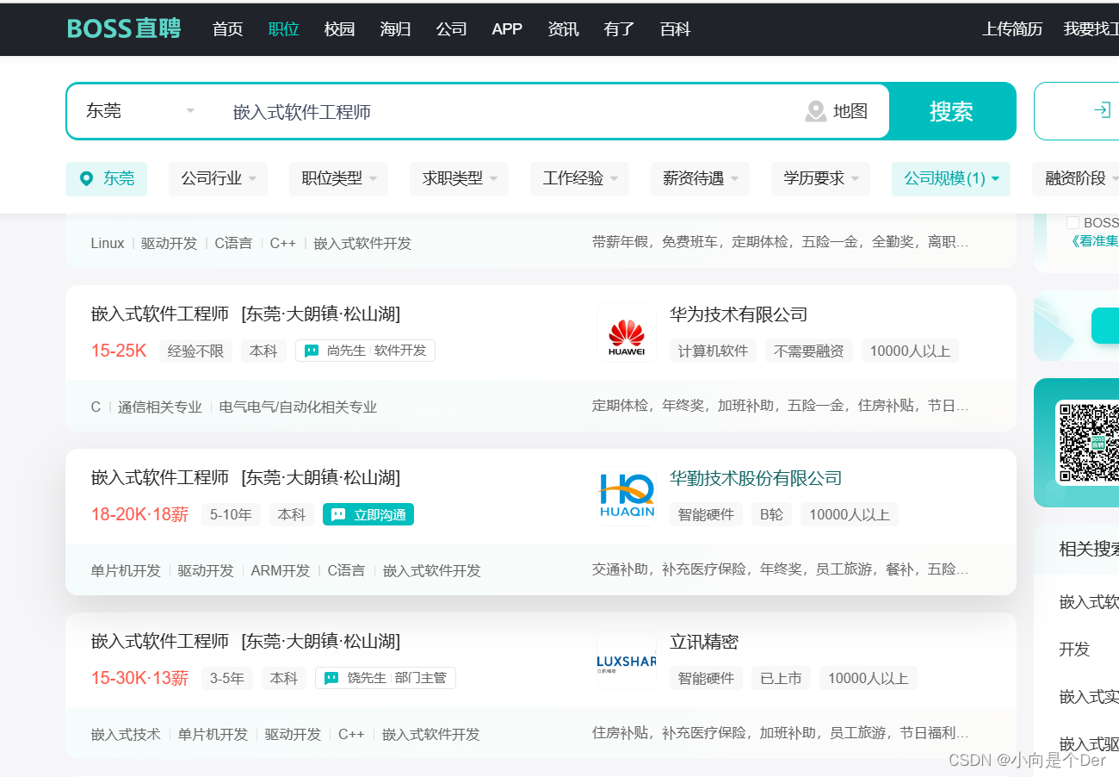Go to 首页 in the top navigation
Image resolution: width=1119 pixels, height=777 pixels.
point(227,29)
